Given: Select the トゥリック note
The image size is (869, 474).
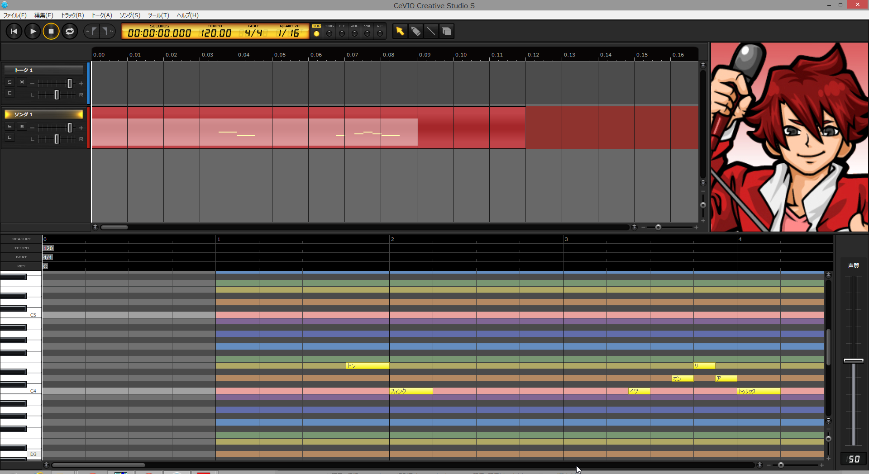Looking at the screenshot, I should click(759, 391).
